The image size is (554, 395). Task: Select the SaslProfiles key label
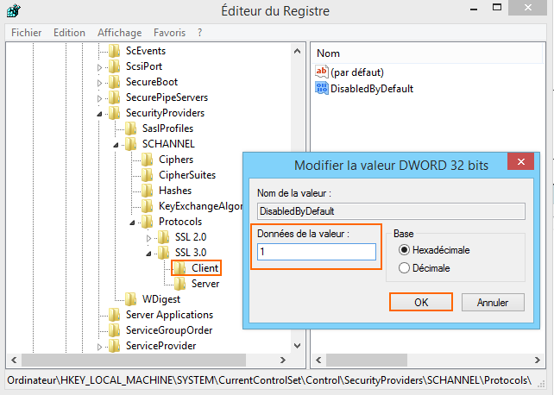[167, 129]
